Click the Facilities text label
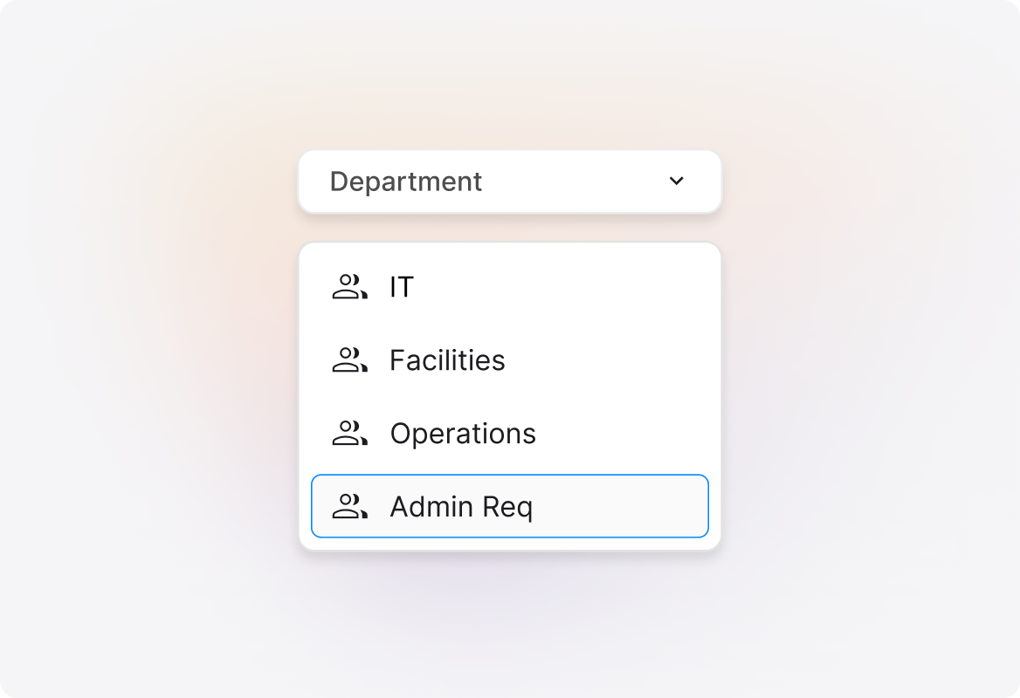The width and height of the screenshot is (1020, 698). pos(447,360)
